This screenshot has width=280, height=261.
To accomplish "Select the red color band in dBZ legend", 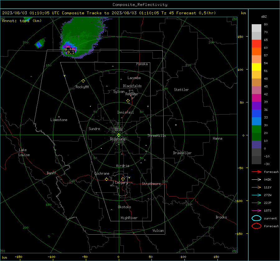I will click(256, 44).
